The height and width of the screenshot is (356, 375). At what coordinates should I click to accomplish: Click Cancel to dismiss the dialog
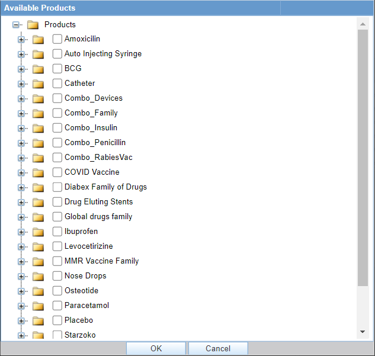(218, 348)
